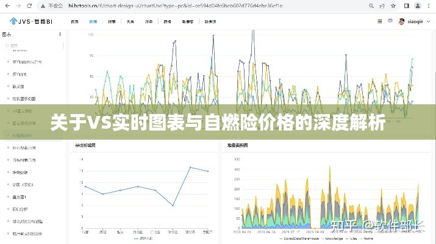The image size is (436, 244).
Task: Focus the browser address bar URL
Action: (176, 5)
